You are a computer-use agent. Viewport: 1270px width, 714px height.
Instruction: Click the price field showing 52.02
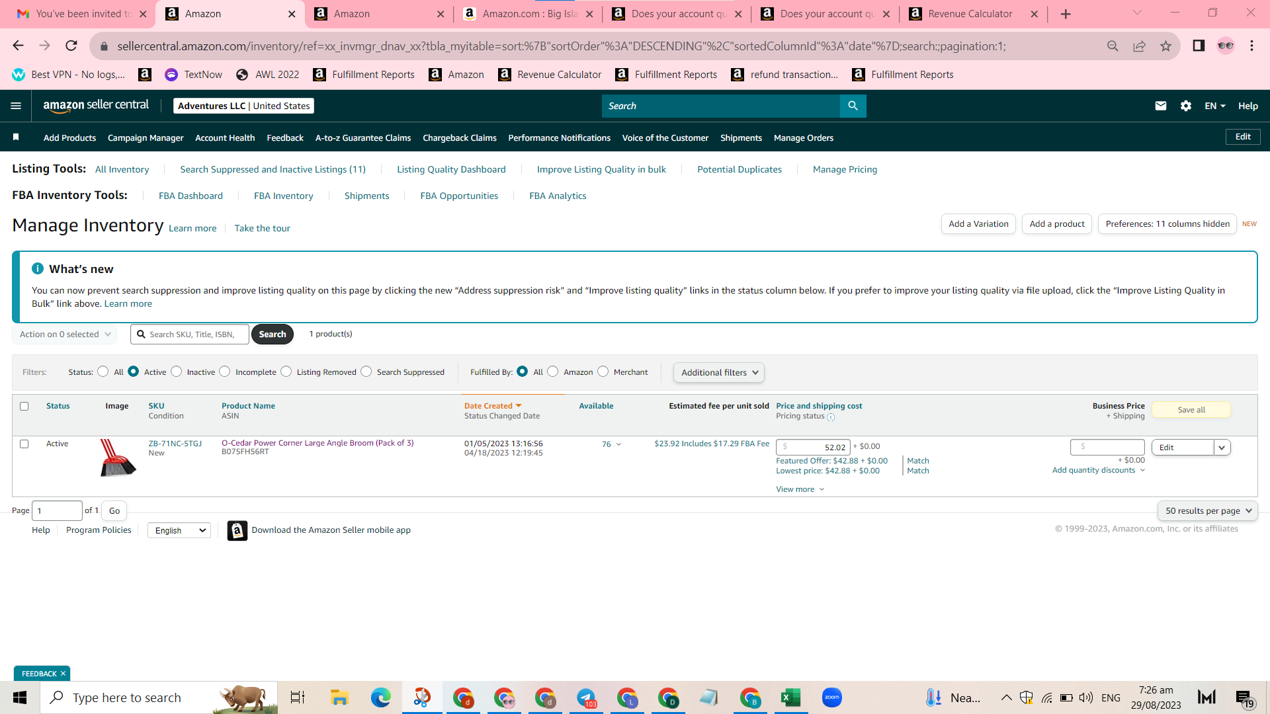coord(813,448)
